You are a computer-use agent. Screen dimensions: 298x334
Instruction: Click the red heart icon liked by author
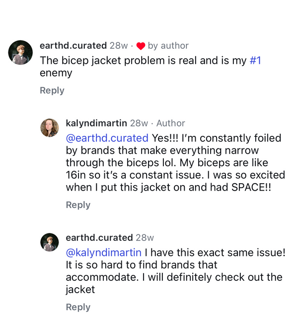(140, 46)
